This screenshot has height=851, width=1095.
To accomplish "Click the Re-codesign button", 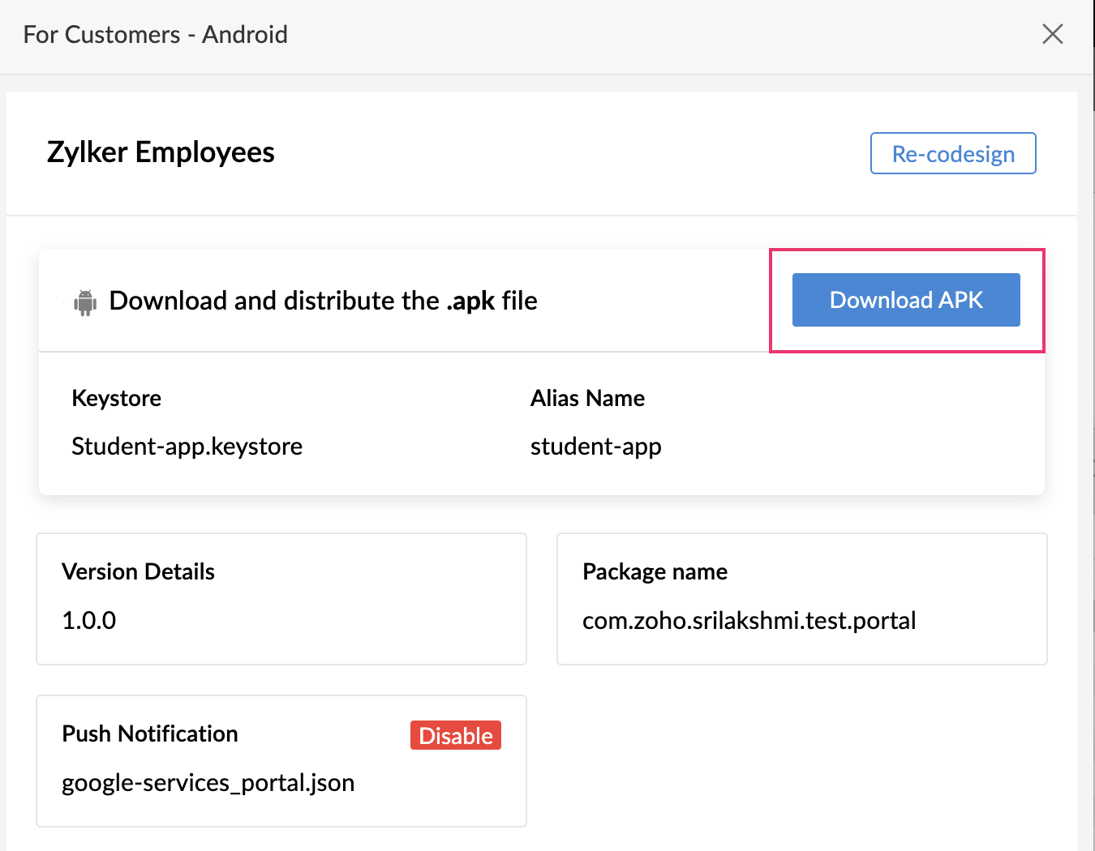I will 953,153.
